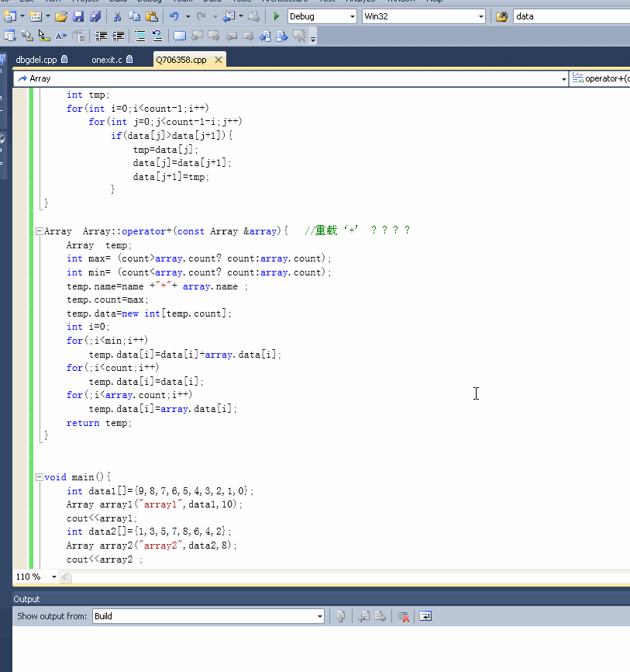Screen dimensions: 630x672
Task: Click the New Project toolbar icon
Action: [9, 16]
